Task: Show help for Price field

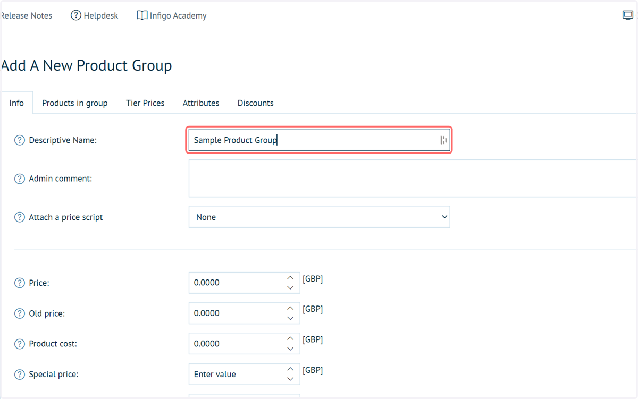Action: (20, 283)
